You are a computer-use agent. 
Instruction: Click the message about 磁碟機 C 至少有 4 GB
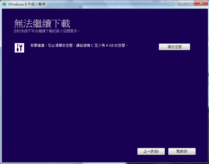pyautogui.click(x=79, y=45)
